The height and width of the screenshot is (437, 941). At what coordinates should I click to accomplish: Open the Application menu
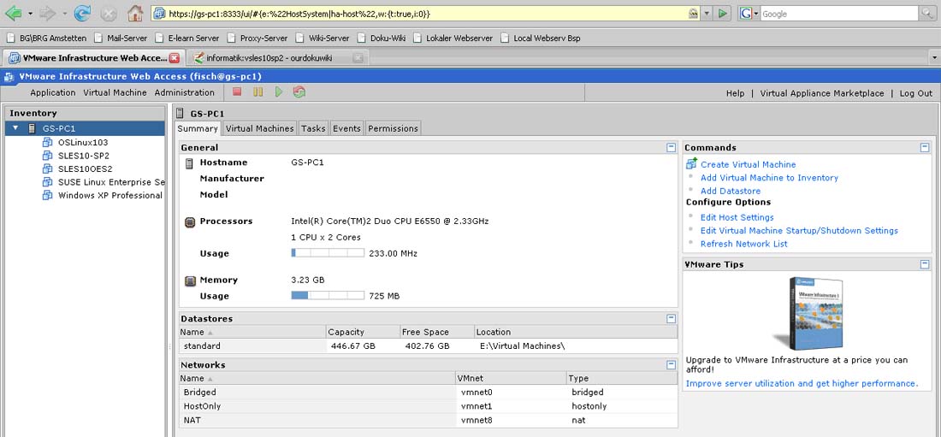coord(53,92)
